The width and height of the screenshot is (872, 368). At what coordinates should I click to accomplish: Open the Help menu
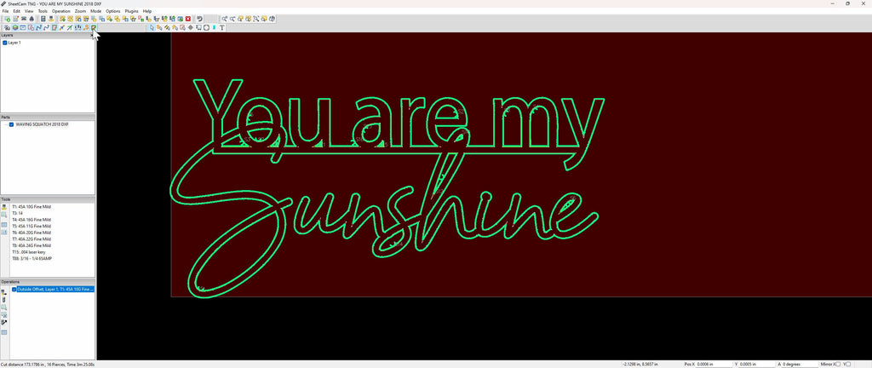[146, 11]
